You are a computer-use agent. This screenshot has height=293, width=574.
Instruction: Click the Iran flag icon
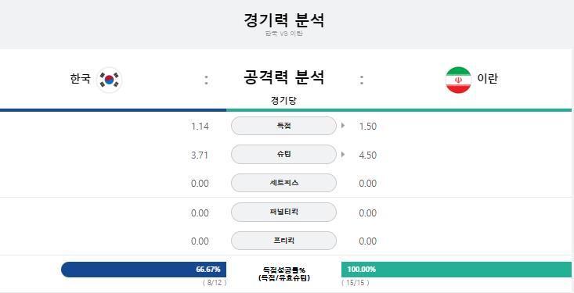[458, 80]
